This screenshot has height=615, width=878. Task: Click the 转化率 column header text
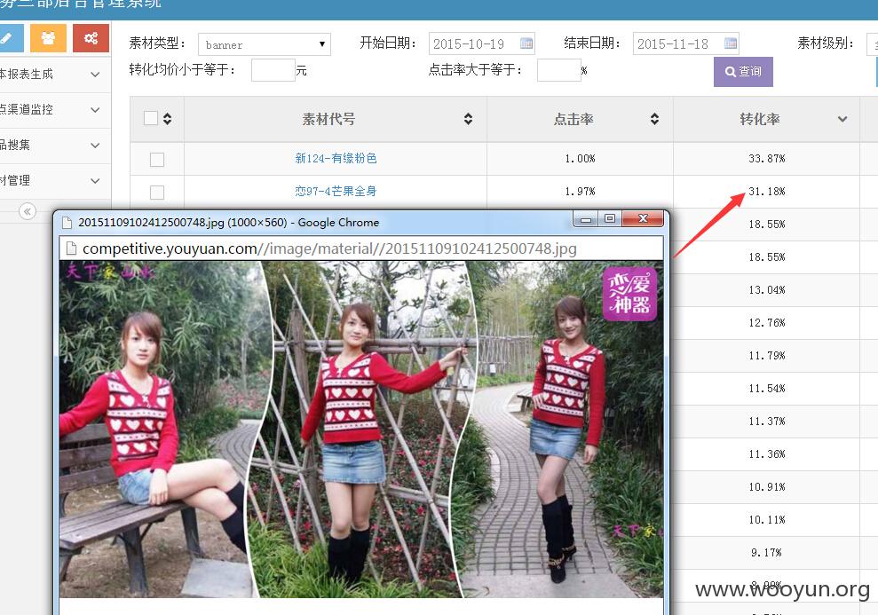(760, 119)
